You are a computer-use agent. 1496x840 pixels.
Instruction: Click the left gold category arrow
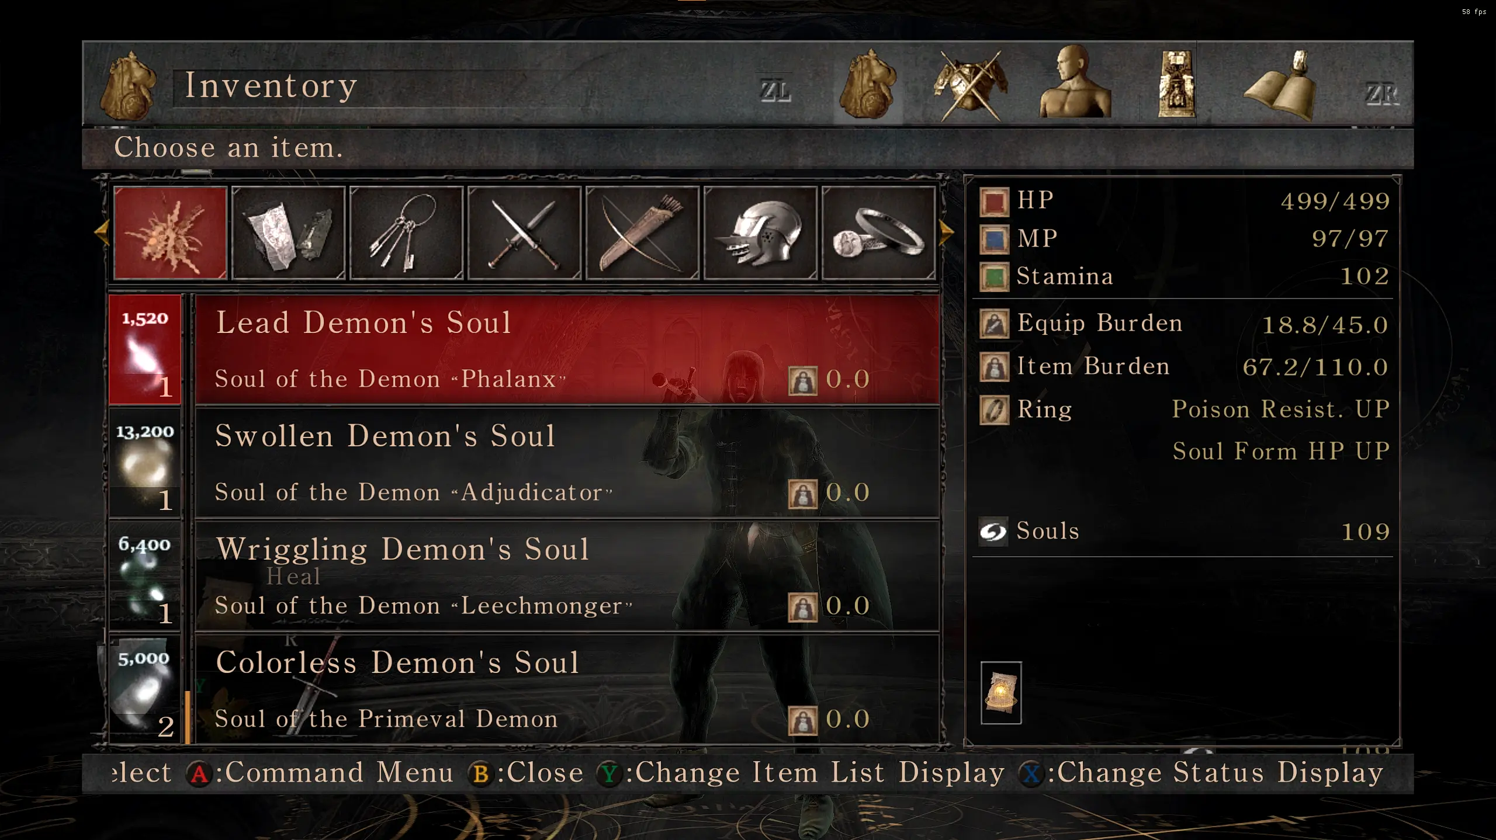click(102, 232)
